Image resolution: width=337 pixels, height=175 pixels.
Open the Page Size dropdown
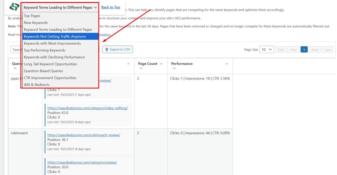coord(266,50)
